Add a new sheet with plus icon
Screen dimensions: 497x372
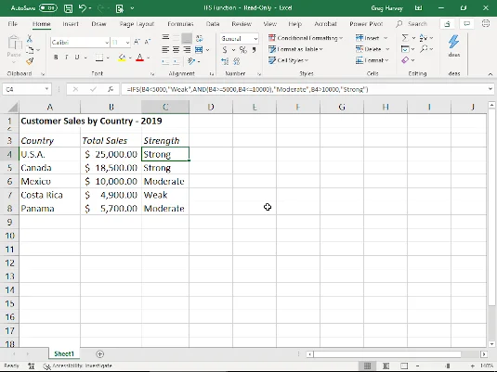point(99,354)
